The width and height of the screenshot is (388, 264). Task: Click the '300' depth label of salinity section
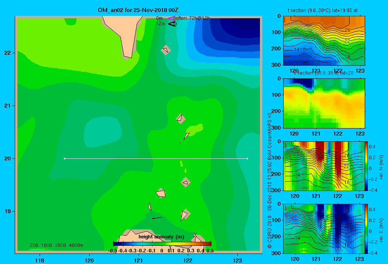coord(276,128)
